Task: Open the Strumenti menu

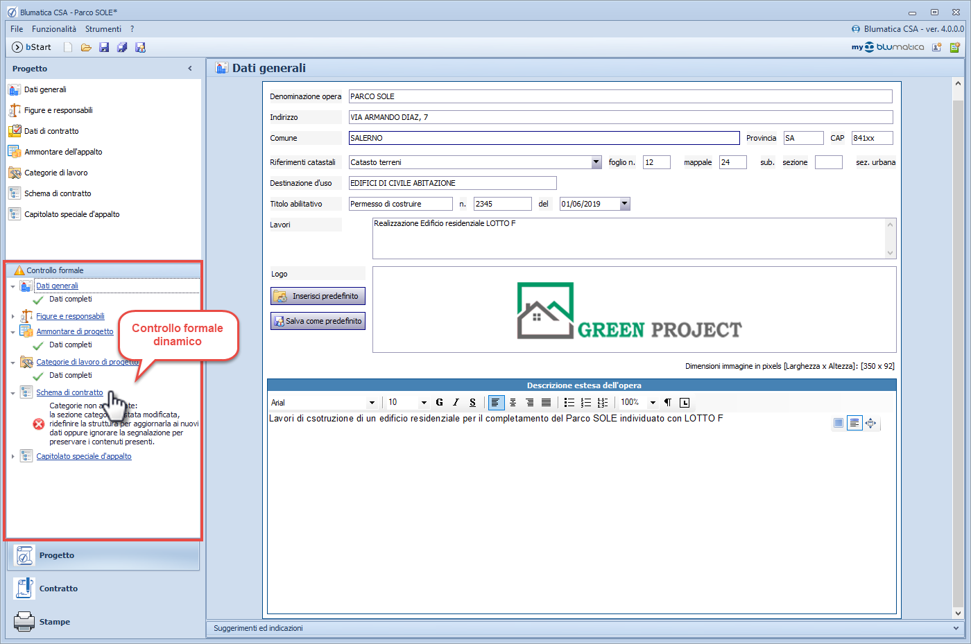Action: coord(103,29)
